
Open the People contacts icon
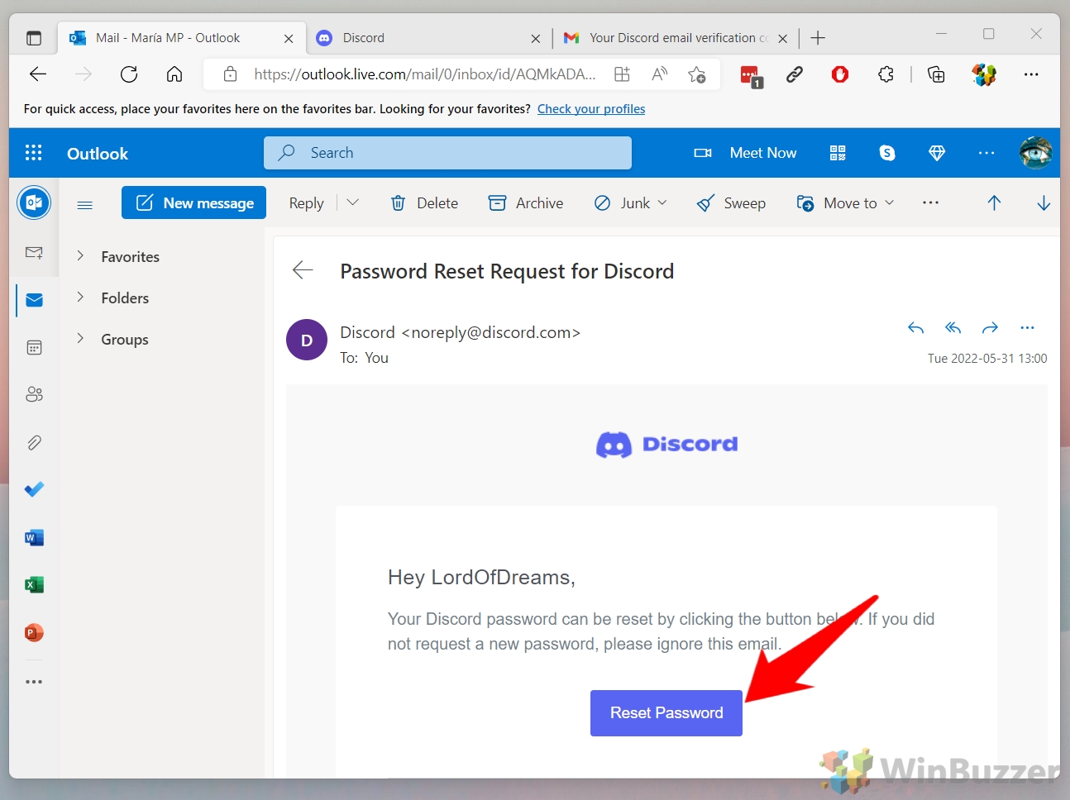pos(34,394)
